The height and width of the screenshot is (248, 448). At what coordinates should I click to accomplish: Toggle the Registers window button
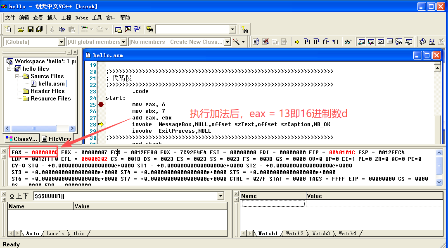pos(381,42)
